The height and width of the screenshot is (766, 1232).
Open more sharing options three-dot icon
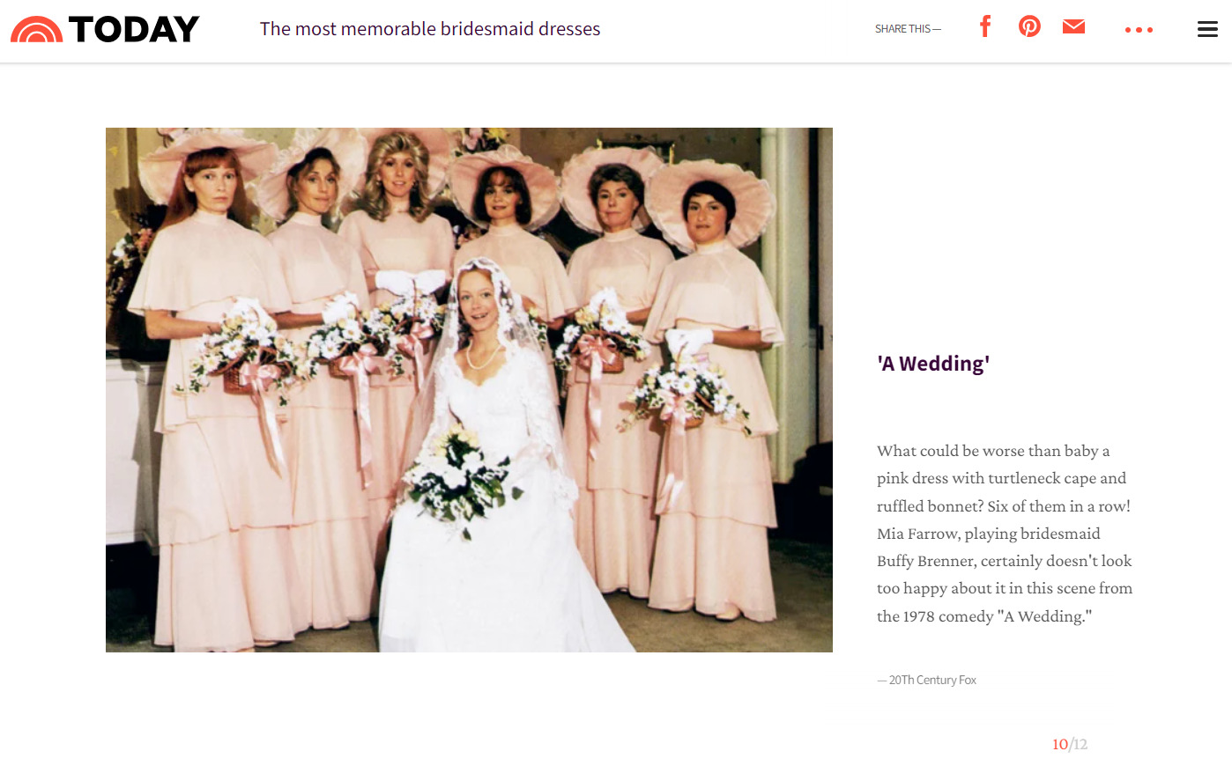(x=1139, y=30)
